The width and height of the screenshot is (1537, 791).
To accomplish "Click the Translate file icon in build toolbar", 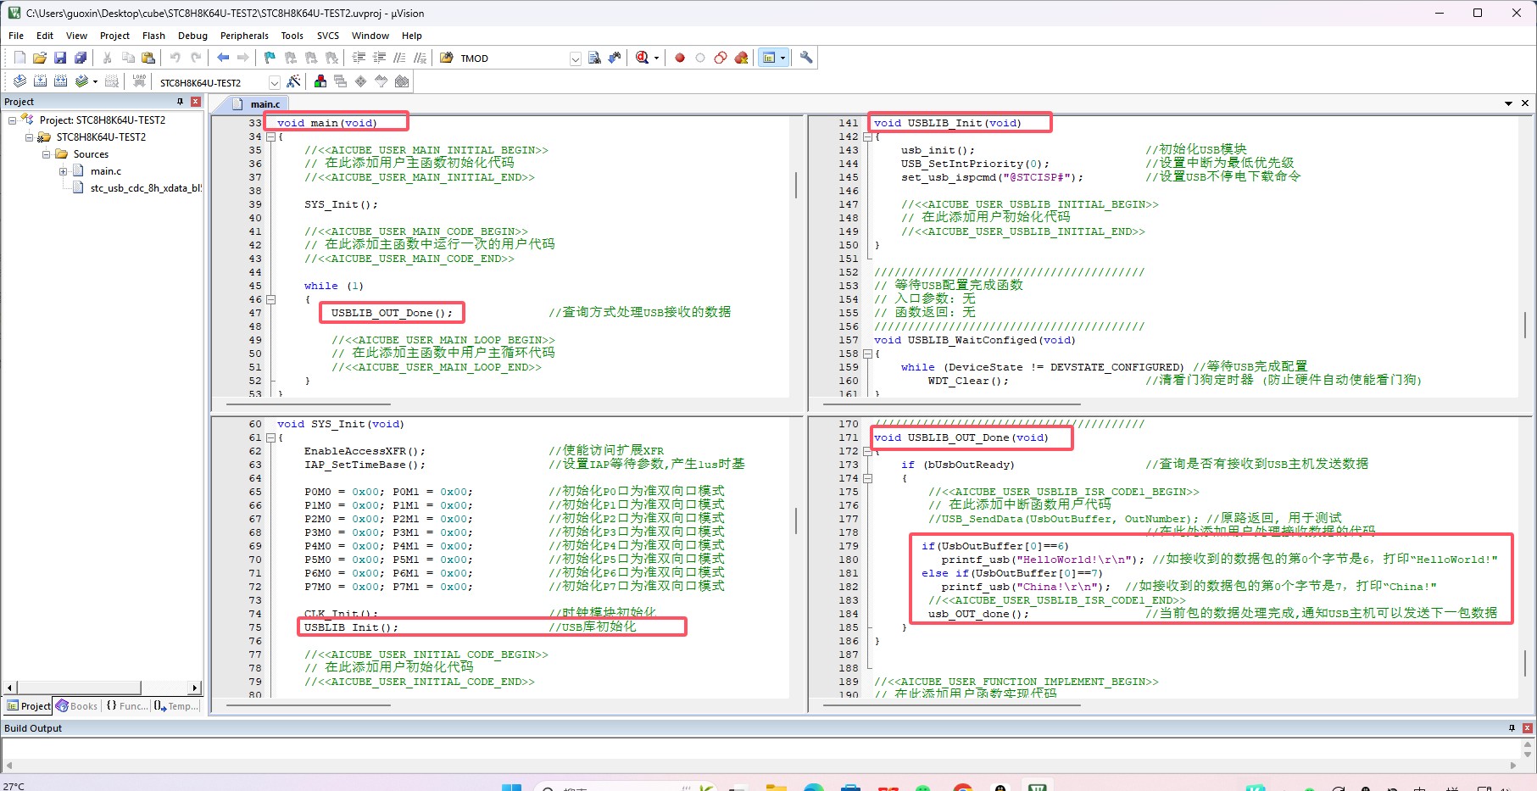I will (x=19, y=81).
